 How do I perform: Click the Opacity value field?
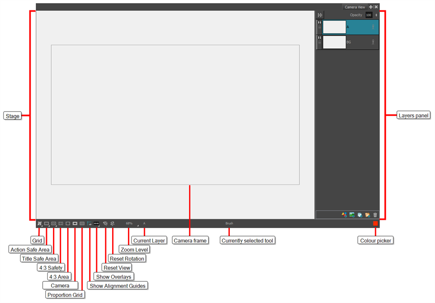369,15
